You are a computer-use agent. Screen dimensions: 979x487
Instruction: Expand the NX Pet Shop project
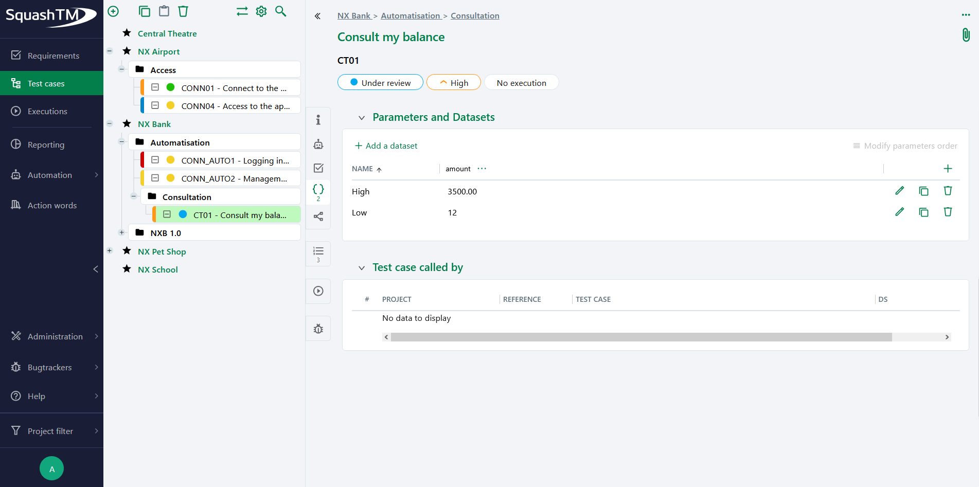click(x=110, y=250)
